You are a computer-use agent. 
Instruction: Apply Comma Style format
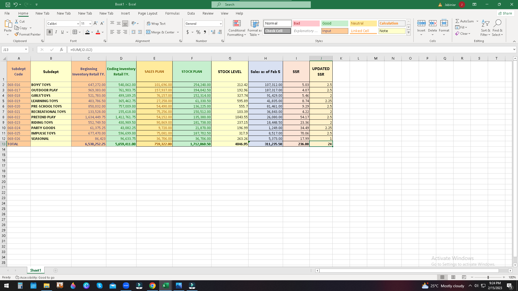205,32
